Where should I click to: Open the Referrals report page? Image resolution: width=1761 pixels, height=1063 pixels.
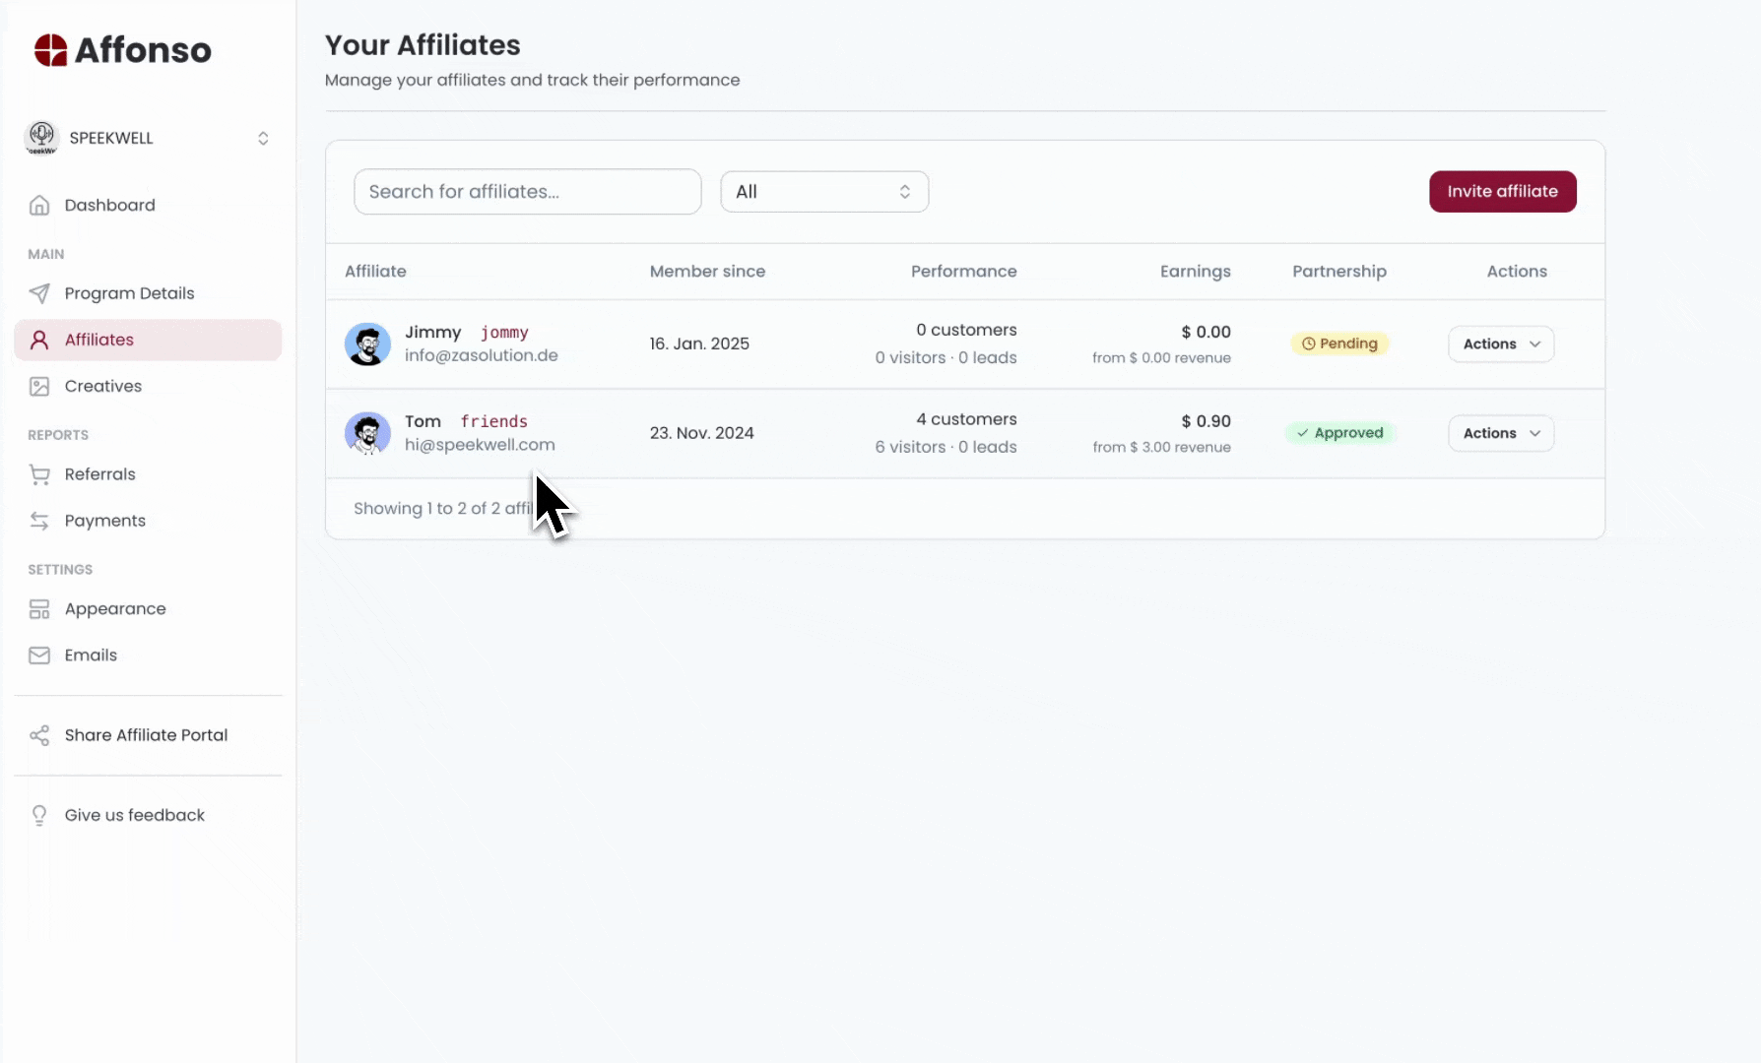100,474
